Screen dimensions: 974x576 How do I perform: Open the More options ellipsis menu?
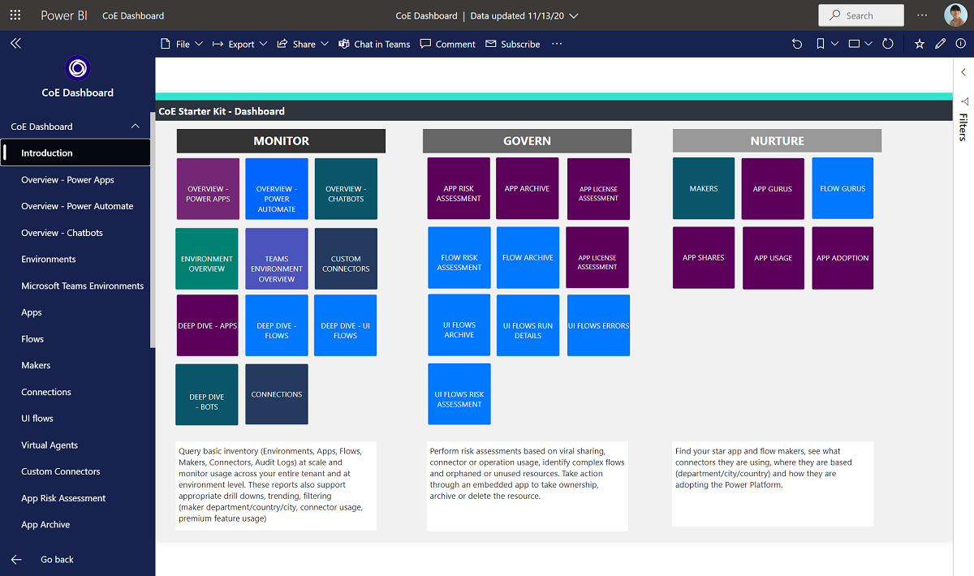coord(556,44)
